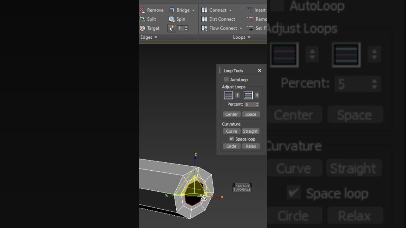Click the value field showing 1

click(180, 28)
